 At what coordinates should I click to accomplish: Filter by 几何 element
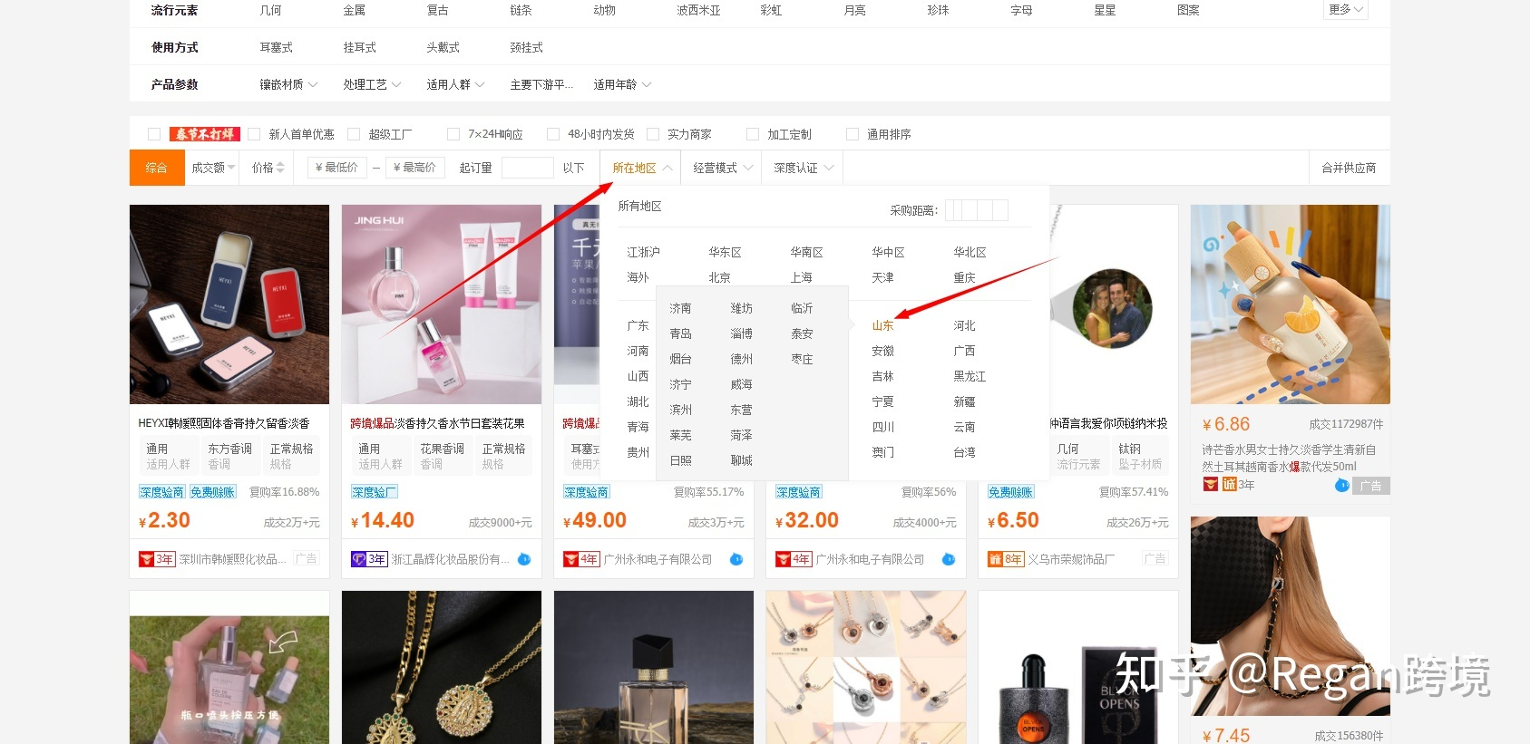270,10
